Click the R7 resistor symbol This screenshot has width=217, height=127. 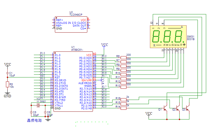(123, 62)
